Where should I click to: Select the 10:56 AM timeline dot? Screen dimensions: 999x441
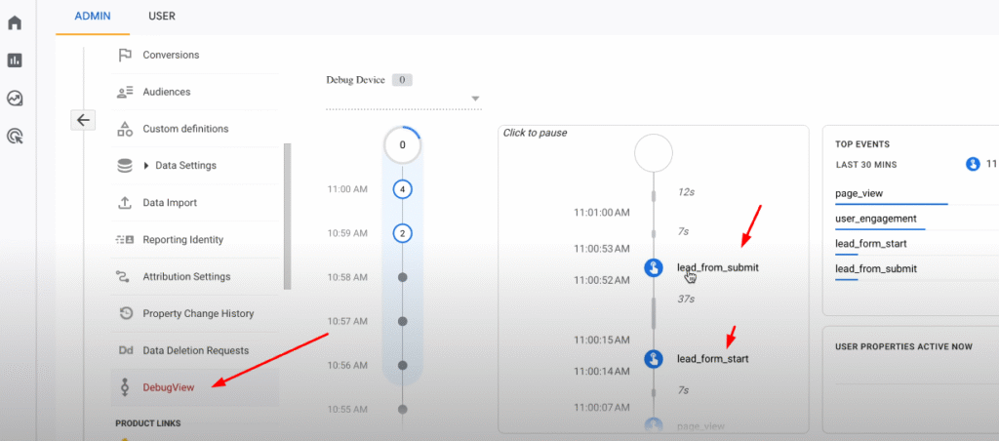click(x=402, y=365)
